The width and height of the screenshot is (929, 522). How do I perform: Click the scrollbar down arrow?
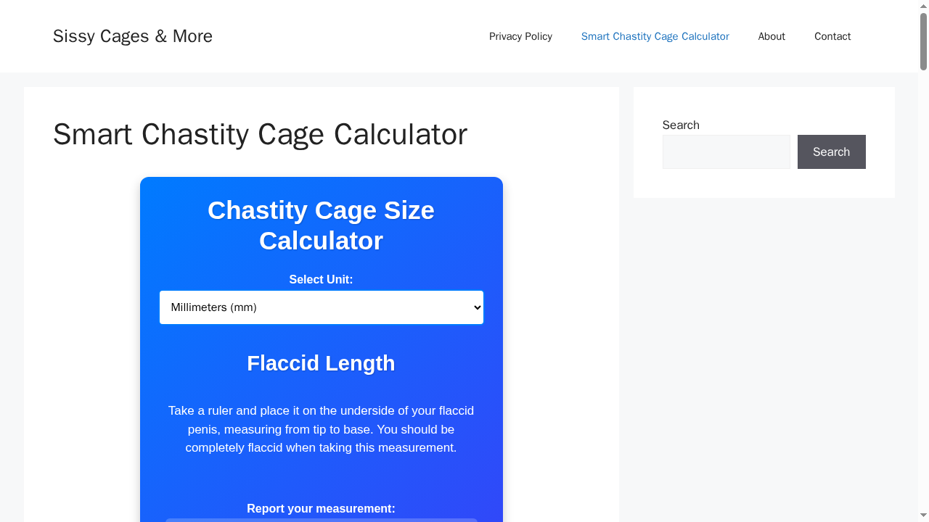(x=922, y=516)
